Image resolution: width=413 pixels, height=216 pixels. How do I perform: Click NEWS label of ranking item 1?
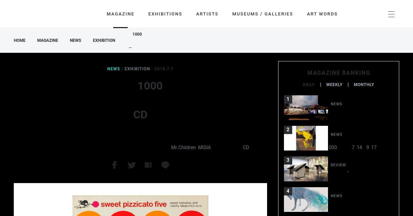click(x=337, y=104)
